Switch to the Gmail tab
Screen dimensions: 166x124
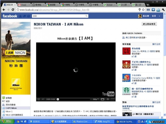click(x=24, y=5)
